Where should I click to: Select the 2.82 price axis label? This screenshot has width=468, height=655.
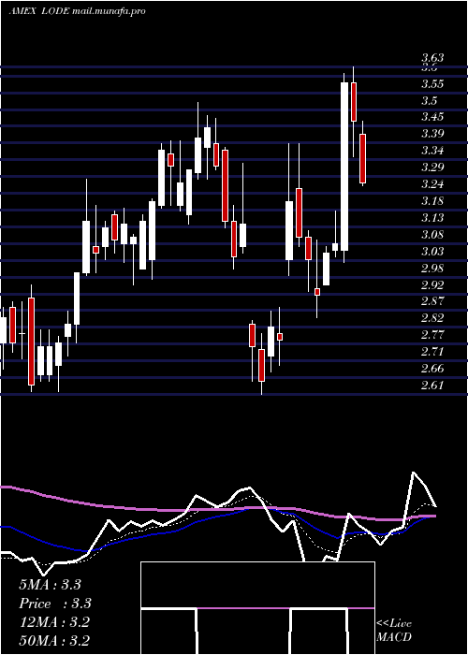click(x=432, y=318)
